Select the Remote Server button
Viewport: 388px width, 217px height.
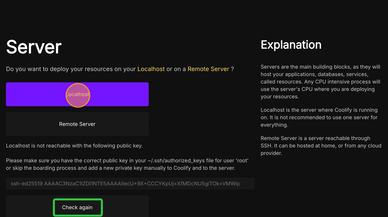pyautogui.click(x=77, y=124)
